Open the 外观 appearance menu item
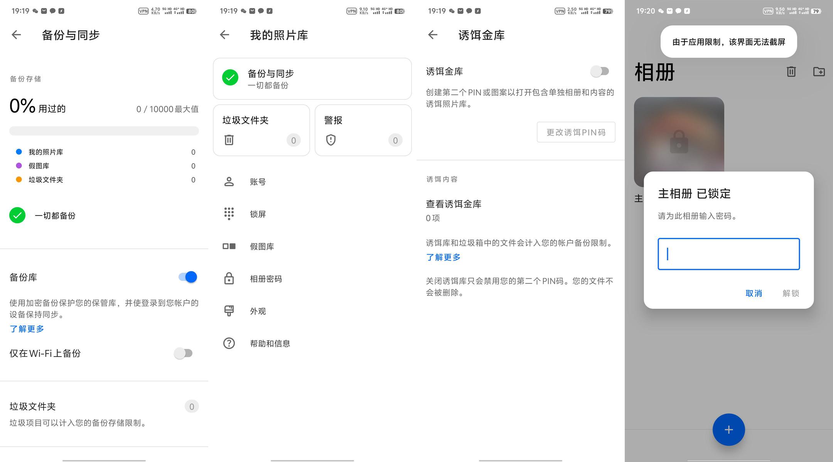 pyautogui.click(x=258, y=311)
